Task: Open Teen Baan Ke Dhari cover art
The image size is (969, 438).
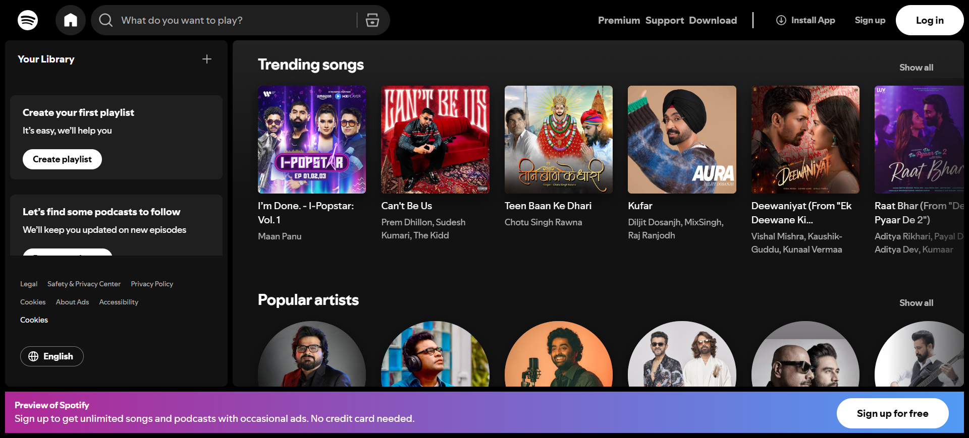Action: coord(559,140)
